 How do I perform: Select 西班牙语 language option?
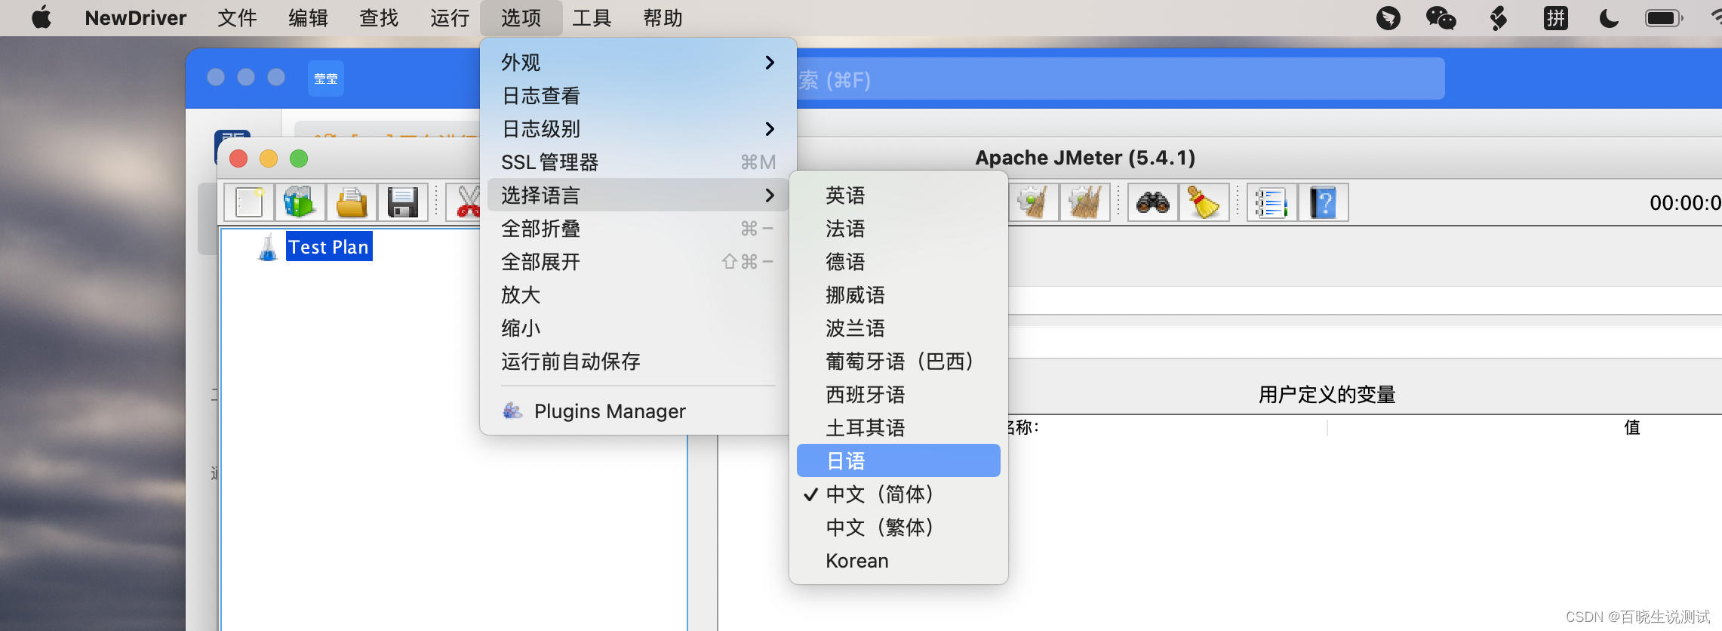[898, 394]
